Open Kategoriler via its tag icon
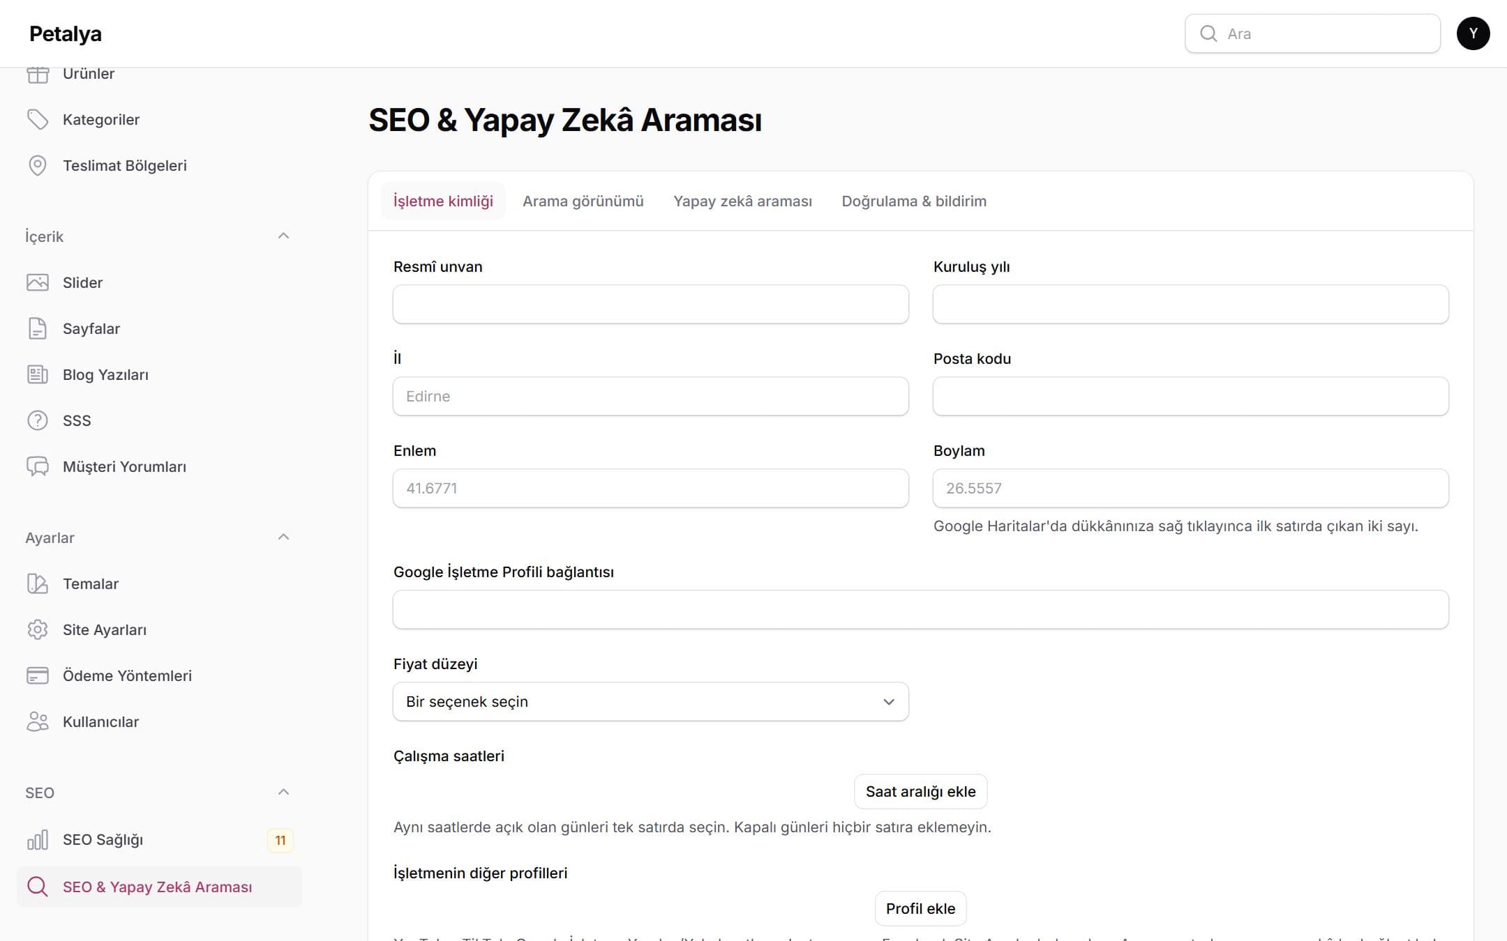 (38, 119)
